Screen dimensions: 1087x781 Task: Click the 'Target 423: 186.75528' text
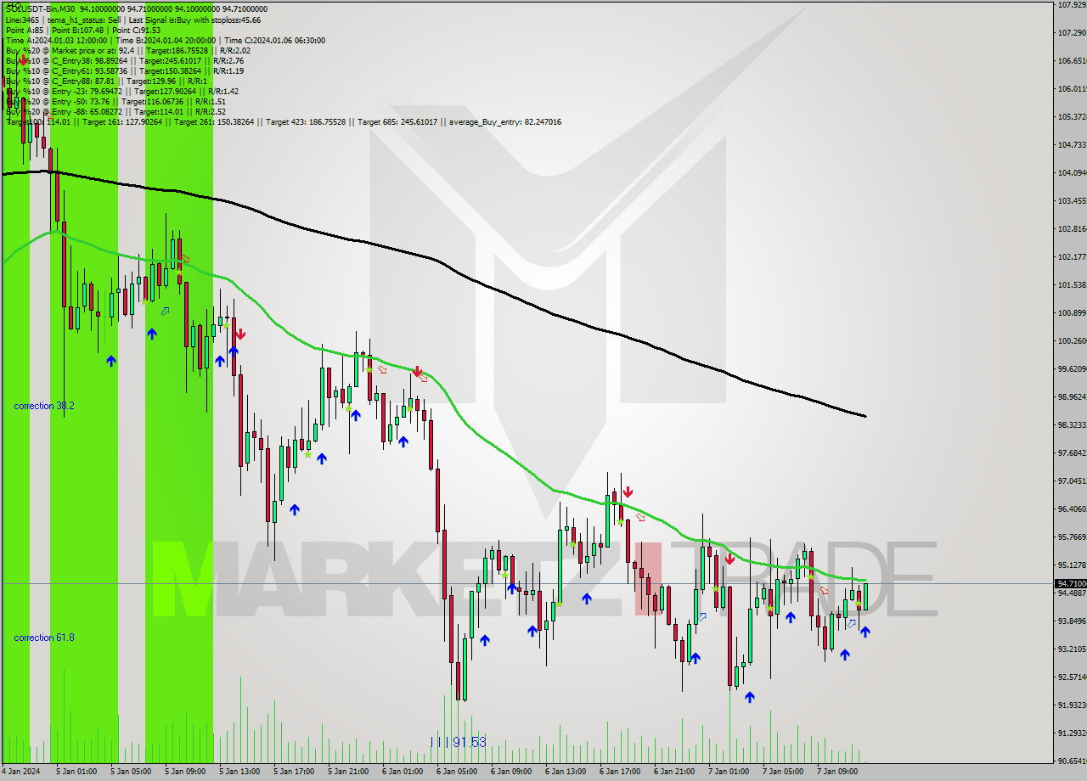pyautogui.click(x=306, y=121)
